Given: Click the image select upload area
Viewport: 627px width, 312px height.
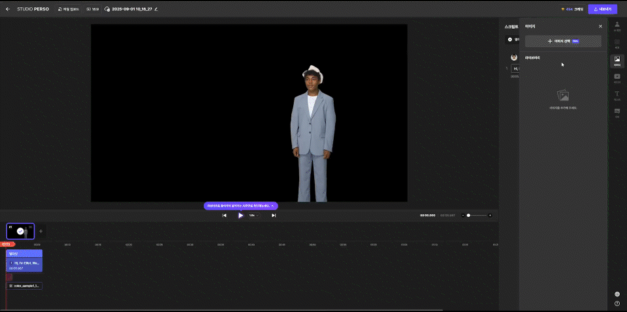Looking at the screenshot, I should click(563, 41).
